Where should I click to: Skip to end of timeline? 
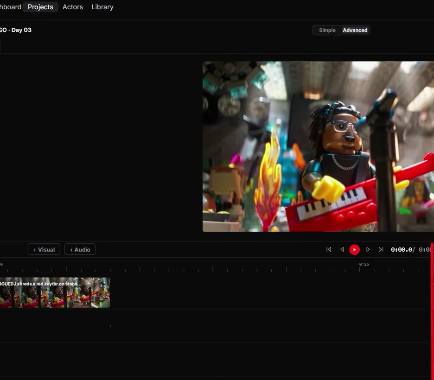(381, 249)
